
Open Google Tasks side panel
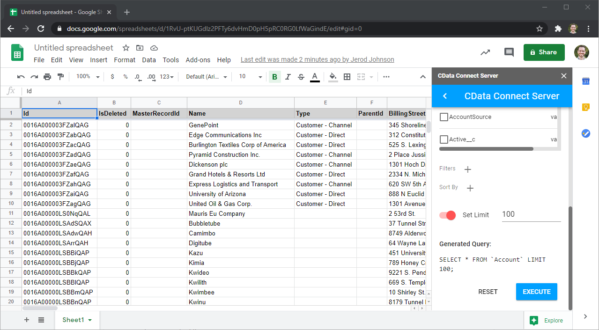585,133
